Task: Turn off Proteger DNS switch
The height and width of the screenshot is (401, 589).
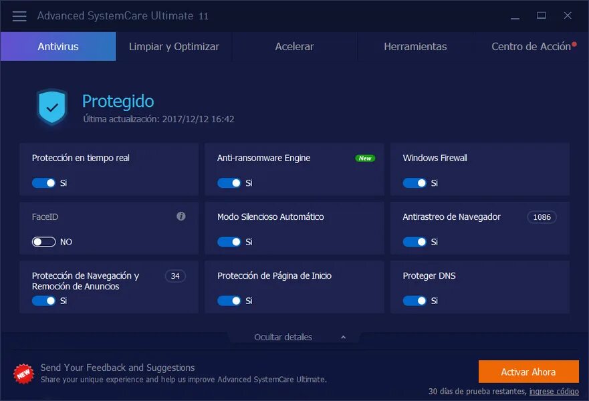Action: (x=415, y=301)
